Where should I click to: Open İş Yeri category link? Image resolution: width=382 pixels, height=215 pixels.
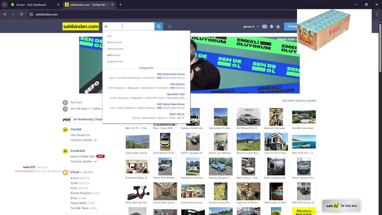74,183
